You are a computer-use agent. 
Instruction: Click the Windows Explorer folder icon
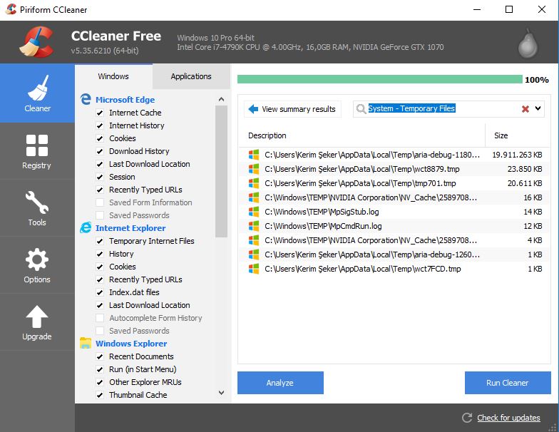(86, 343)
